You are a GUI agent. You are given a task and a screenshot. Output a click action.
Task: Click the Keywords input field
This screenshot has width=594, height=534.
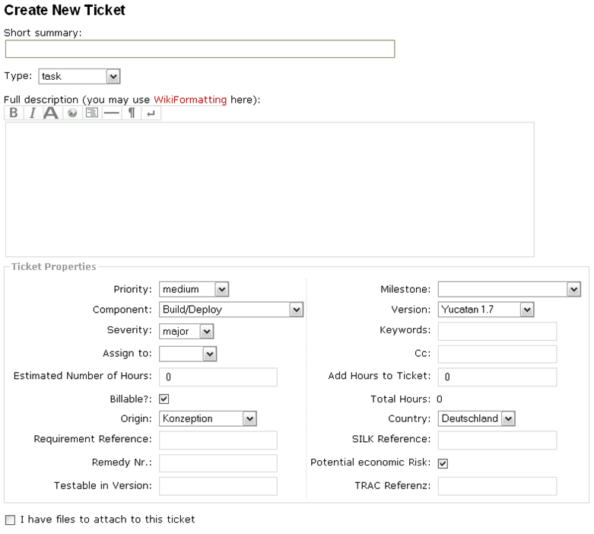pos(497,331)
